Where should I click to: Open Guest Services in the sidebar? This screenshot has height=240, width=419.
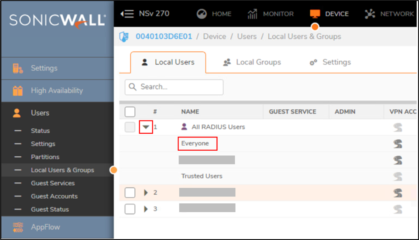[x=53, y=183]
